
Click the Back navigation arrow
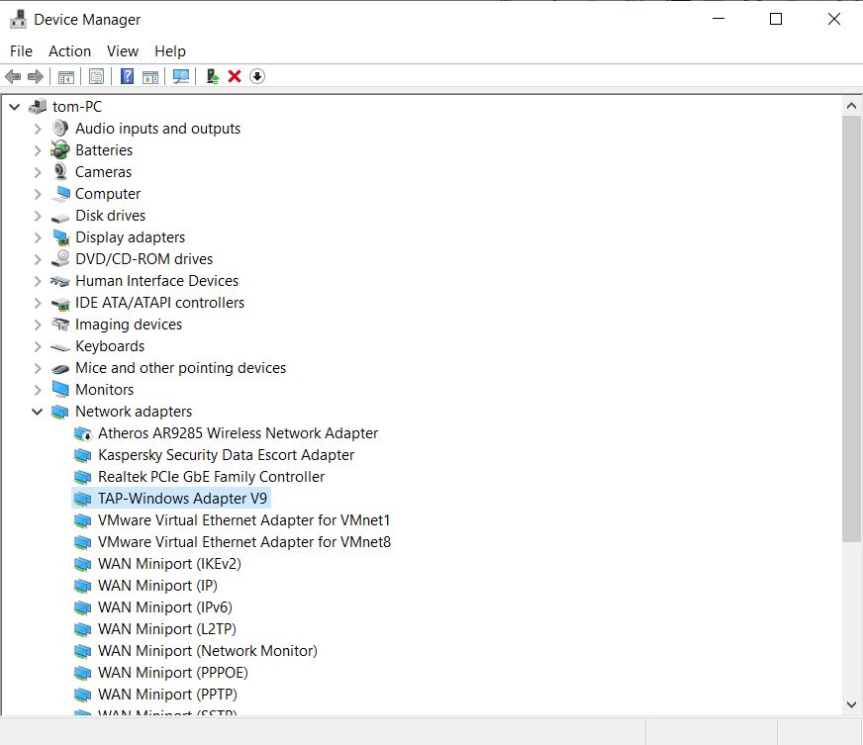click(13, 76)
